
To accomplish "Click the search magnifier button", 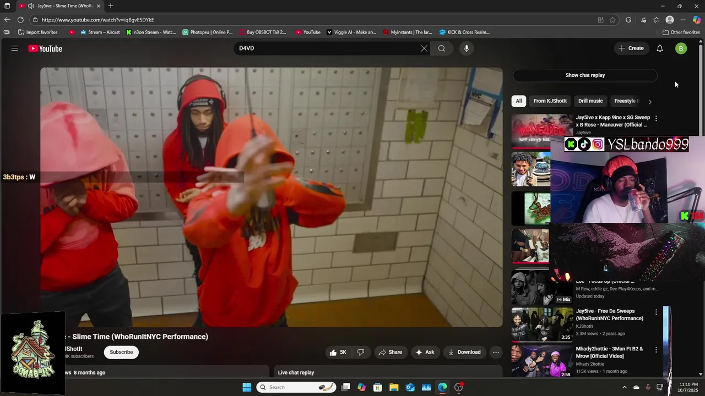I will pyautogui.click(x=442, y=48).
